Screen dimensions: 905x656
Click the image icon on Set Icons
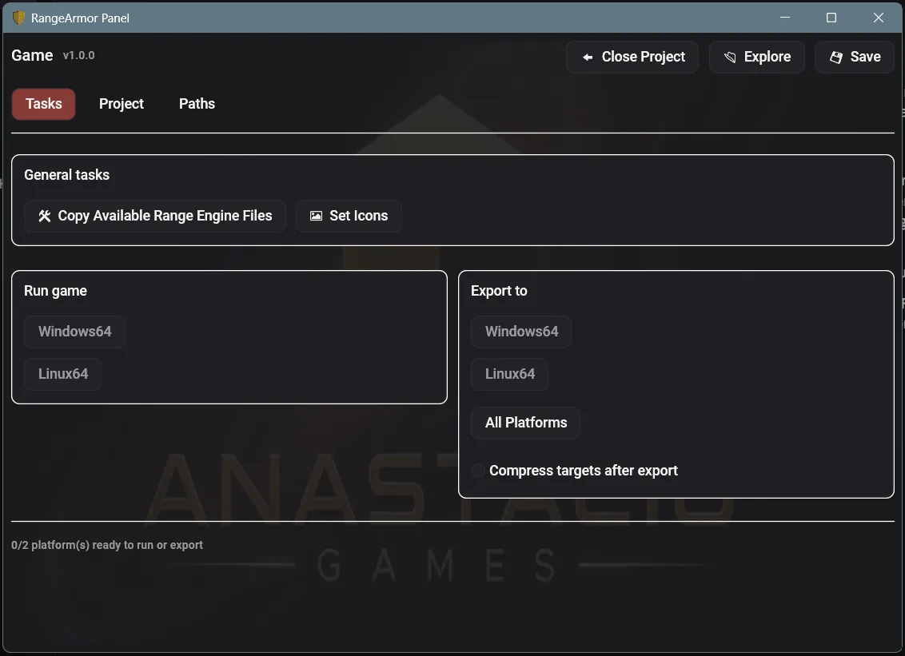[x=317, y=216]
